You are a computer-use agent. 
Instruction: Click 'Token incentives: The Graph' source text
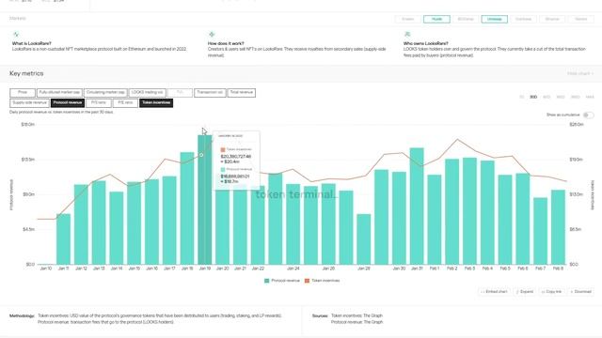(356, 315)
